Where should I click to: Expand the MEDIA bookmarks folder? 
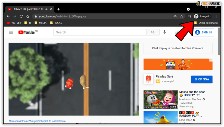coord(40,23)
